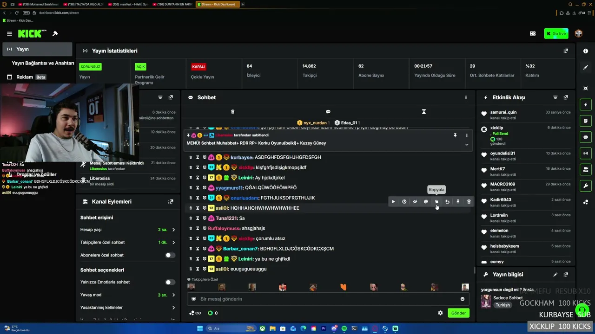Switch to the trash tab in Sohbet
This screenshot has width=595, height=334.
(x=233, y=112)
